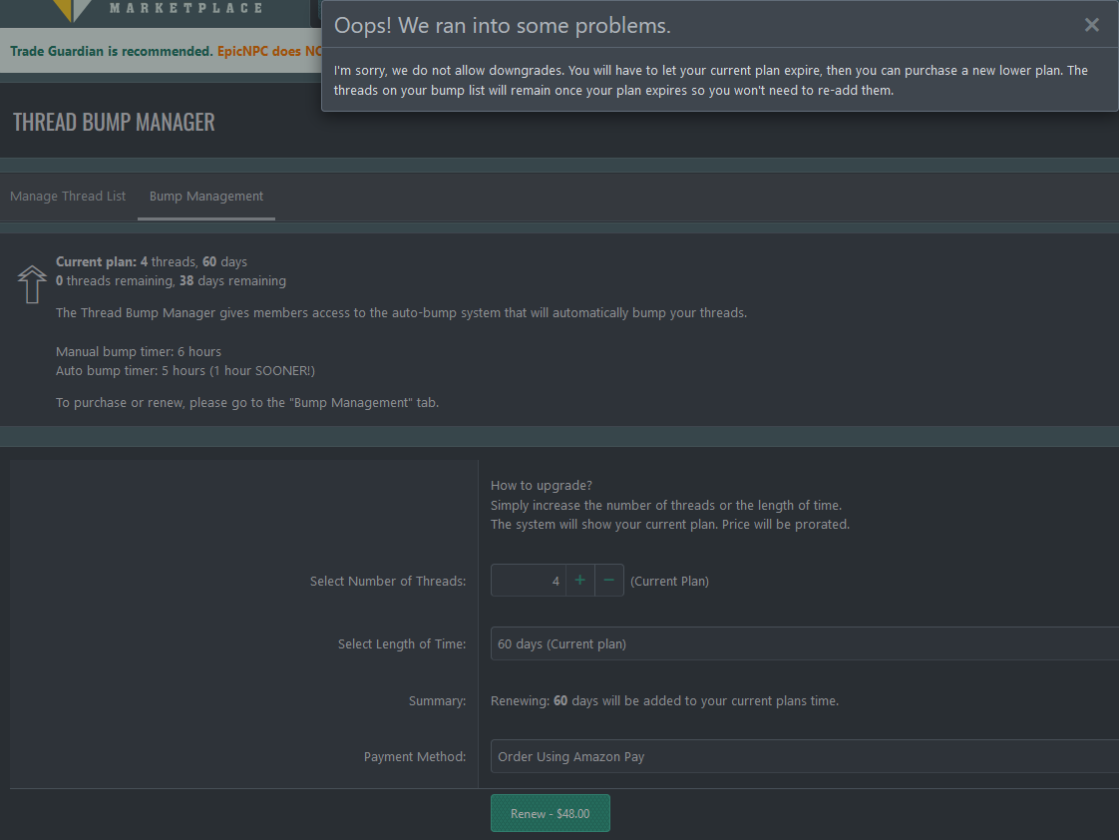Click the "How to upgrade?" text
Viewport: 1119px width, 840px height.
(541, 485)
